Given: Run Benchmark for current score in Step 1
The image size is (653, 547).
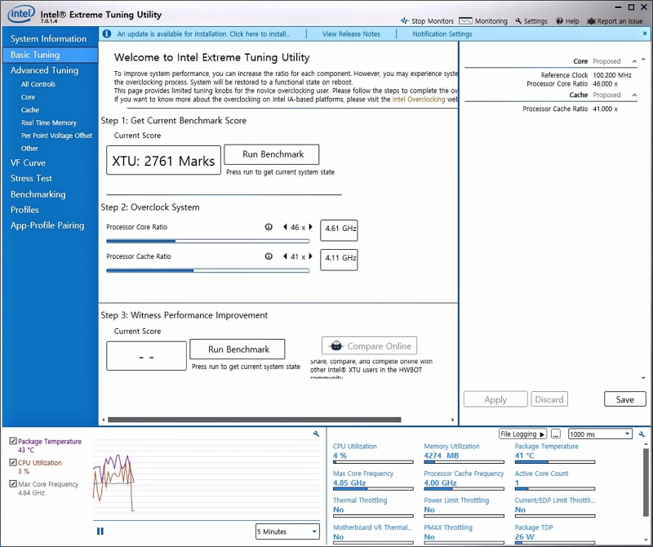Looking at the screenshot, I should (x=271, y=154).
